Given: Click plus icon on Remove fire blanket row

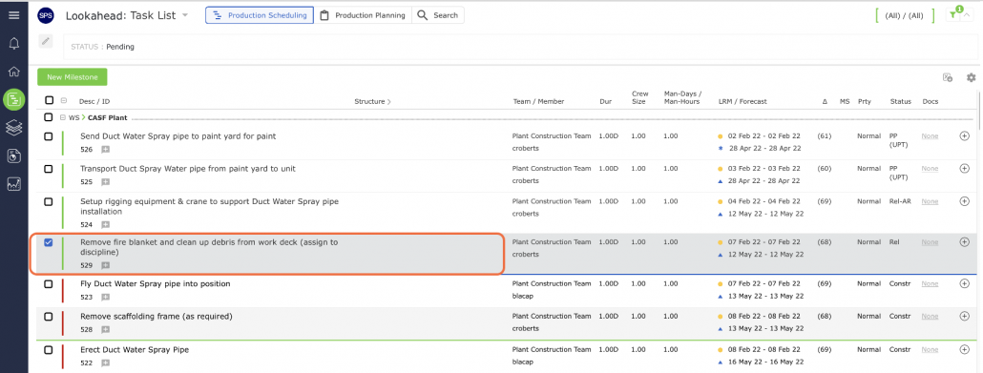Looking at the screenshot, I should 965,242.
